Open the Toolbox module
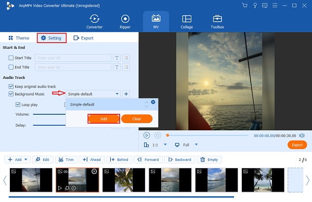The image size is (312, 202). [x=217, y=22]
